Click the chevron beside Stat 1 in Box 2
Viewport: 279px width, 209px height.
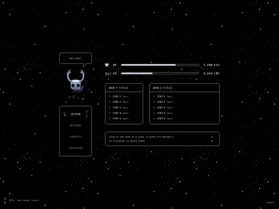point(154,97)
